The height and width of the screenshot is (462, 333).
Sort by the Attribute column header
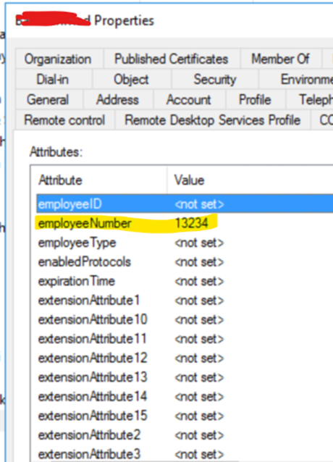tap(98, 180)
